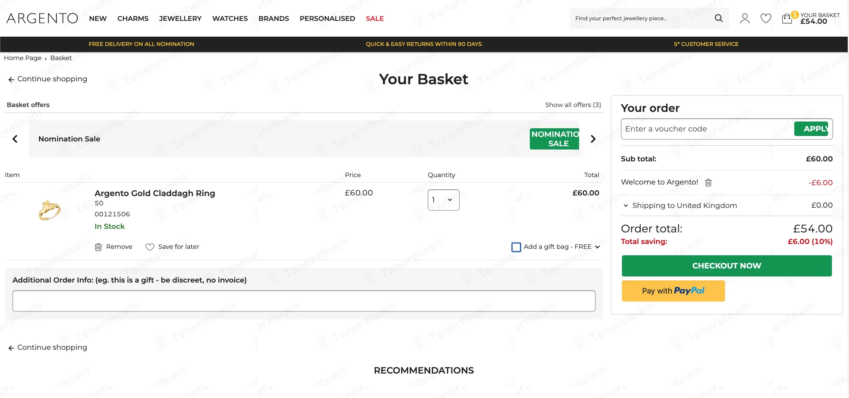Image resolution: width=849 pixels, height=398 pixels.
Task: Pay with PayPal
Action: pyautogui.click(x=673, y=291)
